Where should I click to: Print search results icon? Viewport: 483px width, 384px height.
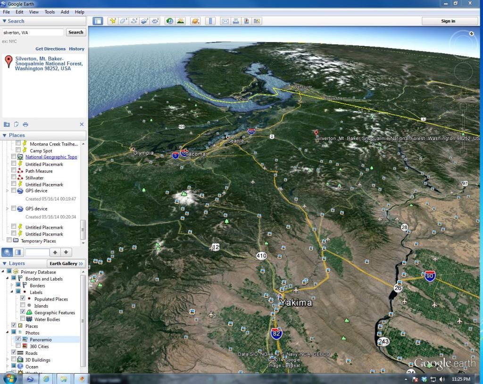pos(25,125)
